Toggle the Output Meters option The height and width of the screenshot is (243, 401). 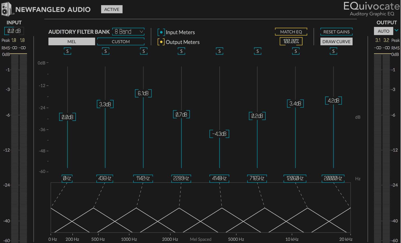[x=161, y=42]
